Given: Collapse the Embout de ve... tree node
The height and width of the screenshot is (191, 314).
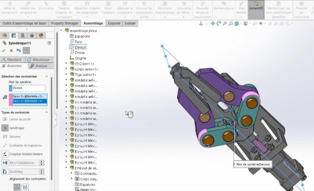Looking at the screenshot, I should click(66, 168).
